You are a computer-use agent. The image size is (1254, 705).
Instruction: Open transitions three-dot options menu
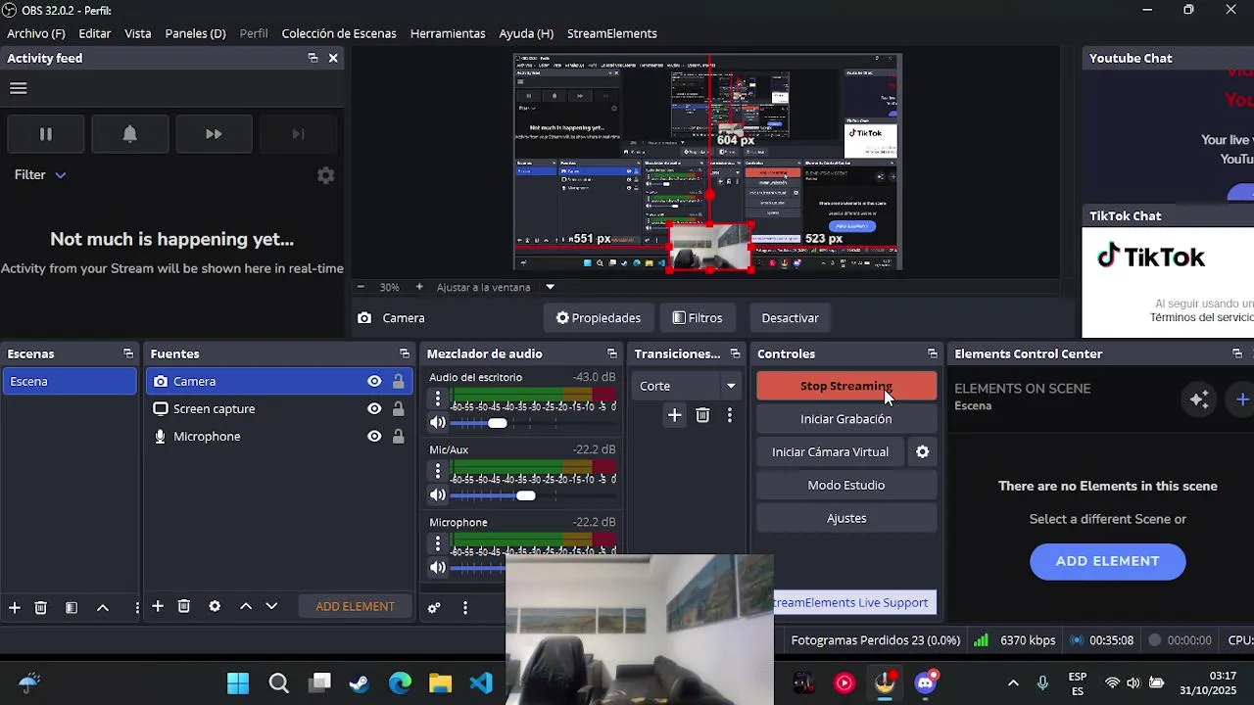tap(729, 416)
